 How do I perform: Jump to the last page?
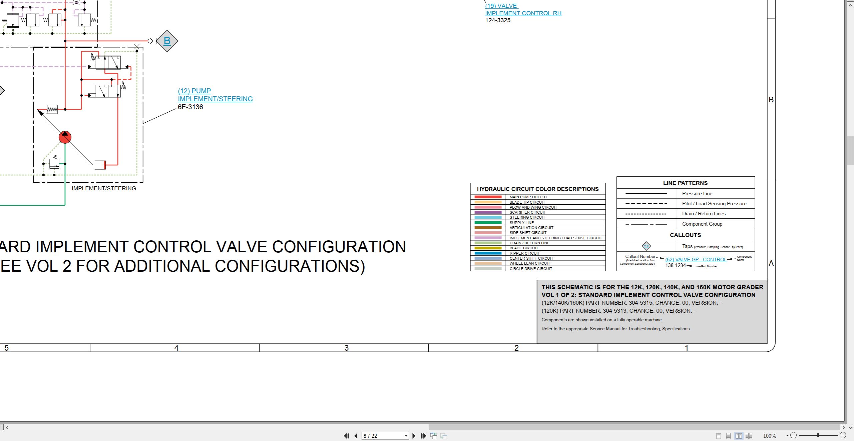point(423,436)
